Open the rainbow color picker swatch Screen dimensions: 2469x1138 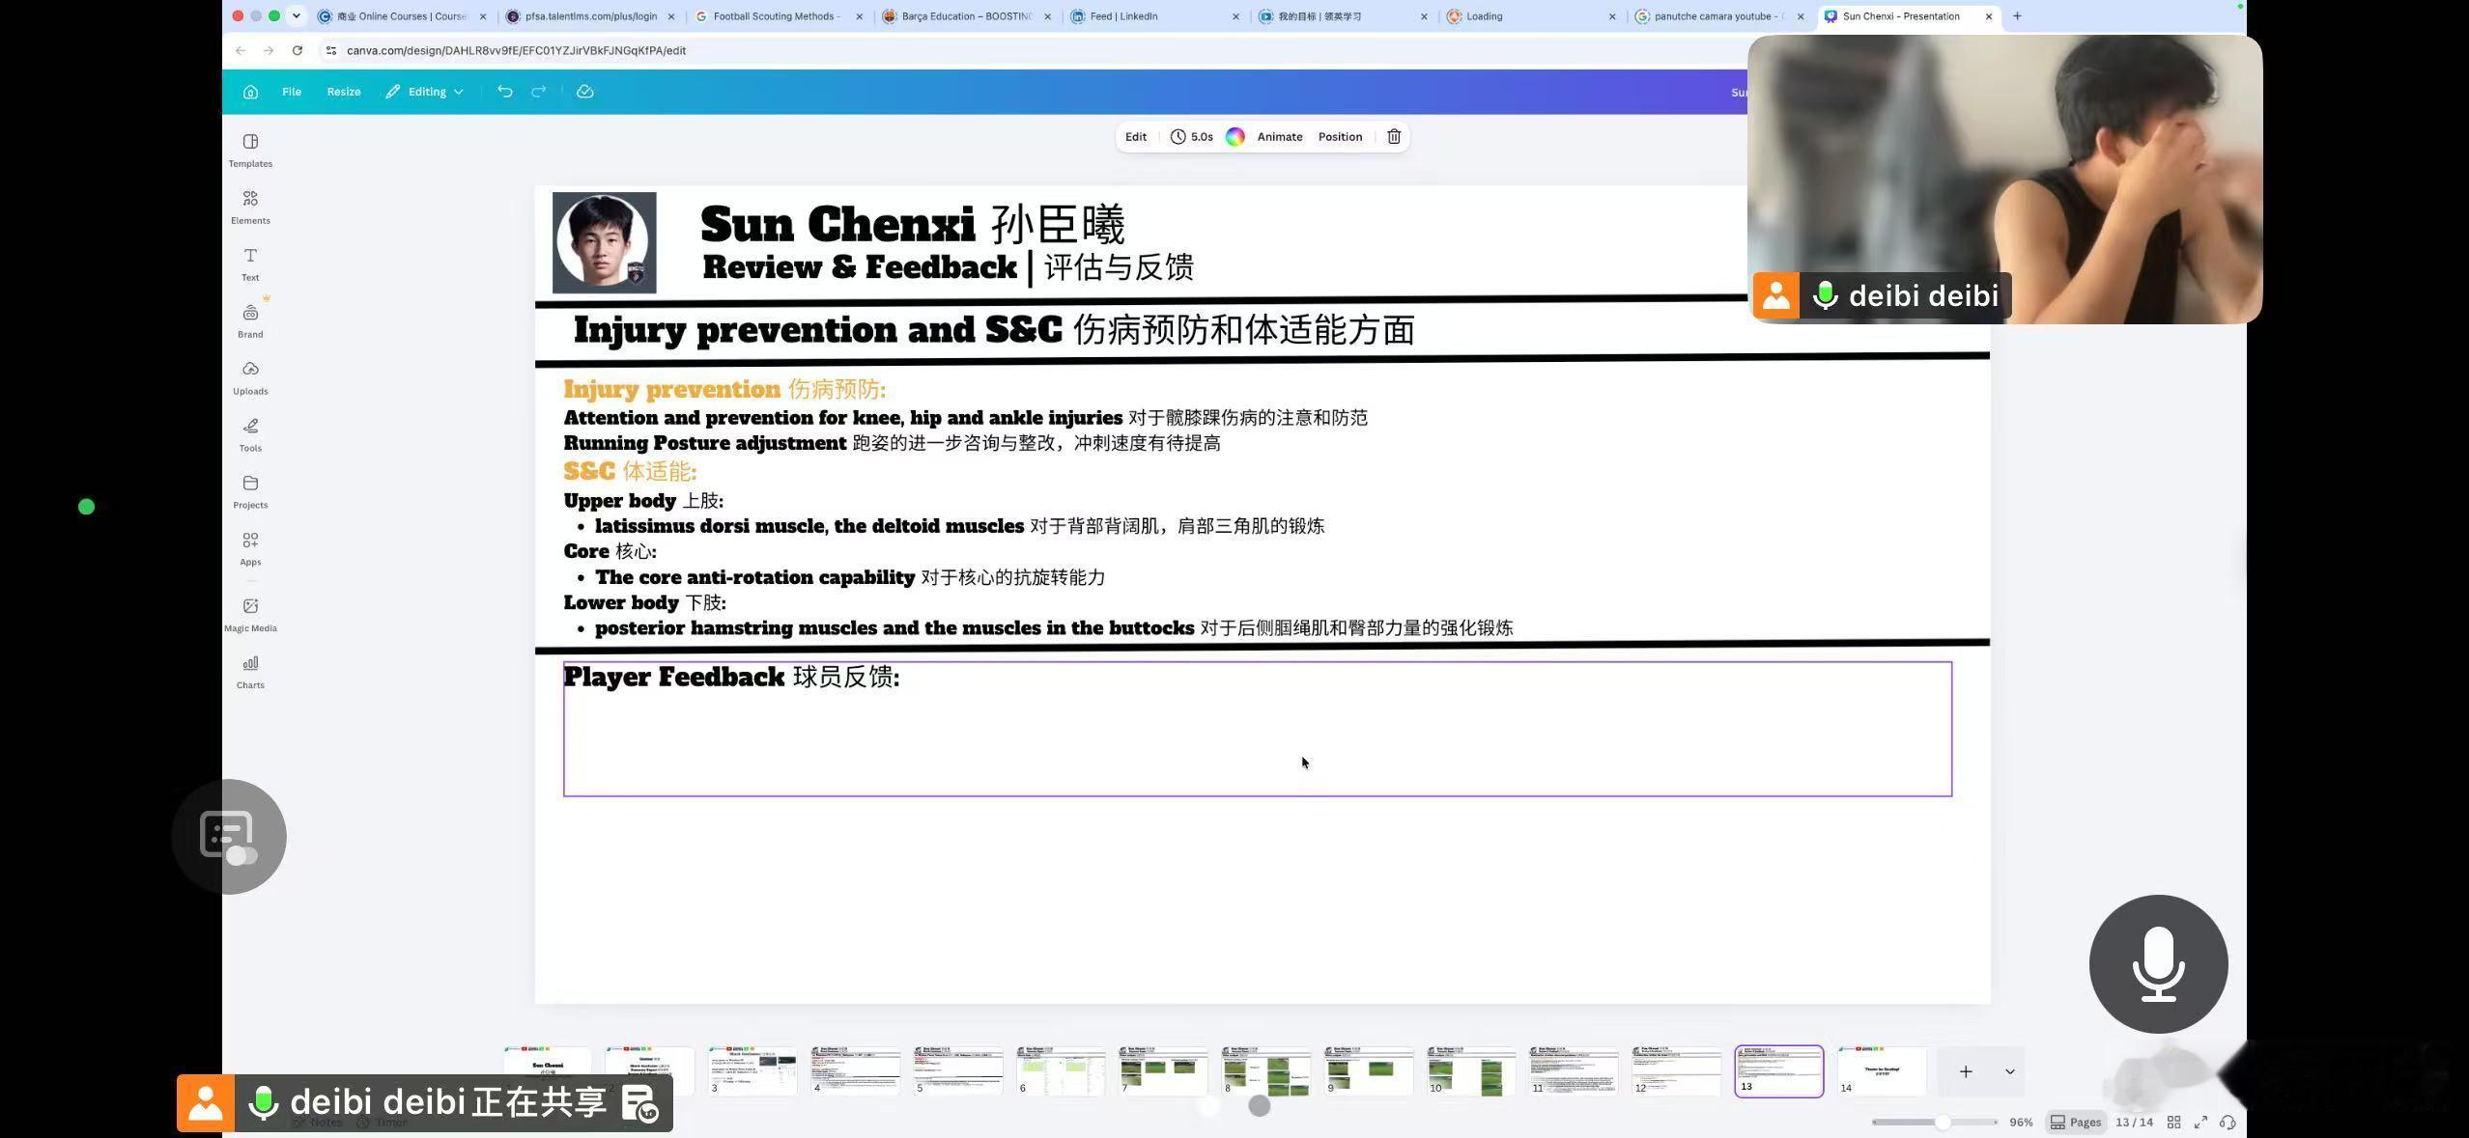pyautogui.click(x=1235, y=136)
